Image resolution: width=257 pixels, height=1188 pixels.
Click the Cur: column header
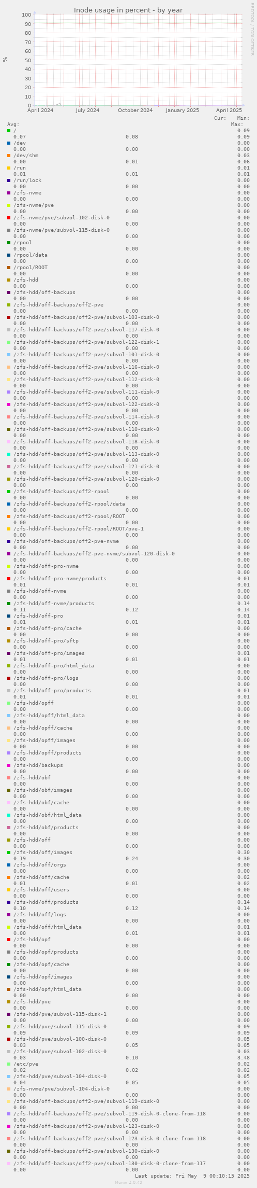pyautogui.click(x=220, y=118)
